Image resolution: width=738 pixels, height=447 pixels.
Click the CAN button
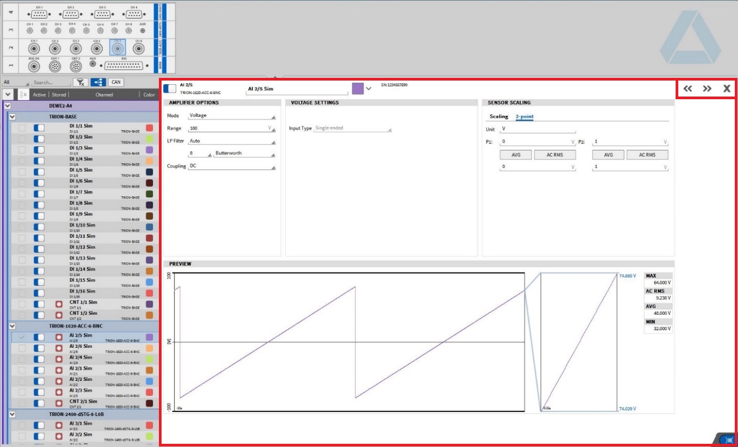[116, 82]
